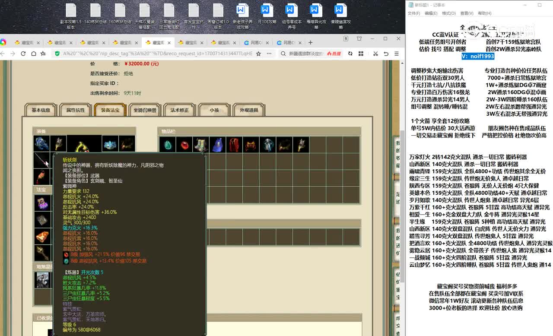
Task: Select the 装备法宝 tab
Action: pyautogui.click(x=110, y=110)
